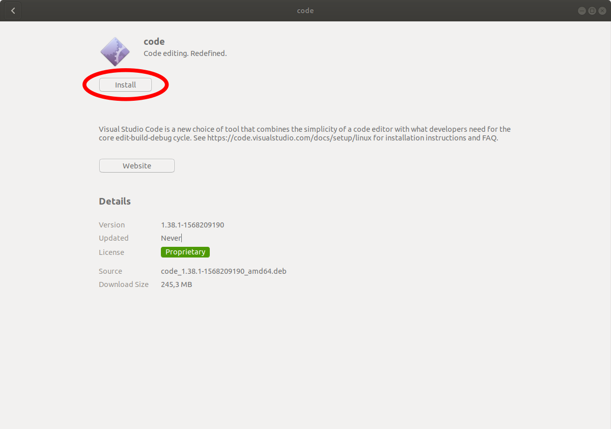Click the Download Size label
This screenshot has height=429, width=611.
(x=124, y=284)
